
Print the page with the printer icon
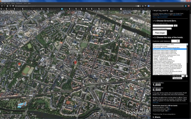click(143, 6)
